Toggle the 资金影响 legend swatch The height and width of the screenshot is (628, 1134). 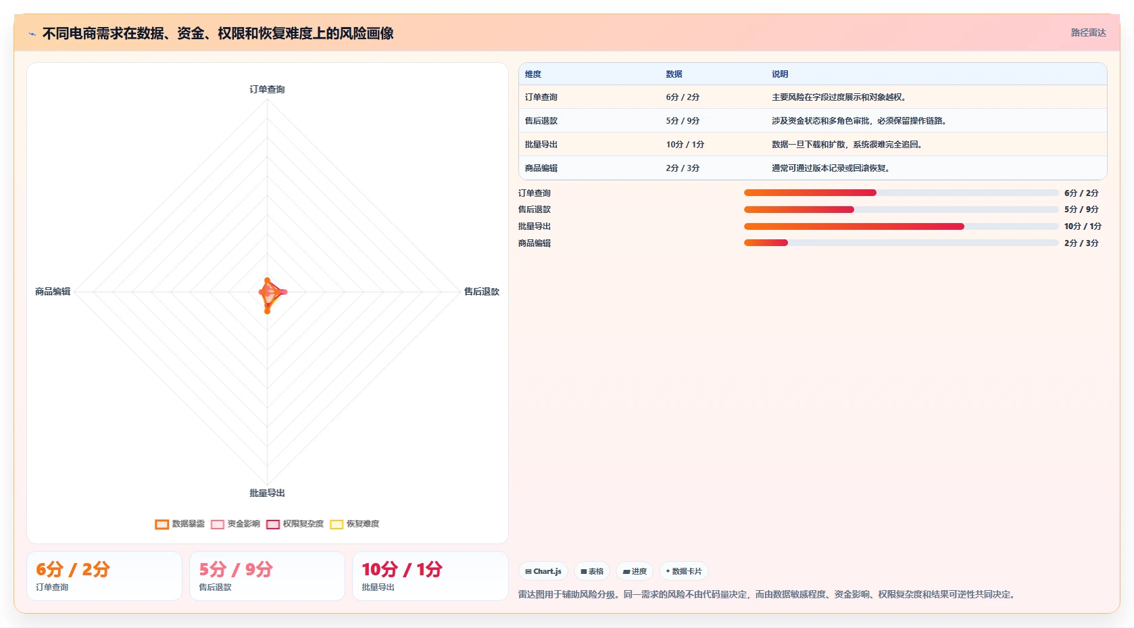coord(217,524)
